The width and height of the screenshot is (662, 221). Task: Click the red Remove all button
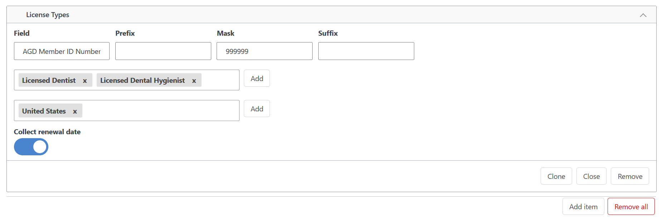pyautogui.click(x=631, y=207)
